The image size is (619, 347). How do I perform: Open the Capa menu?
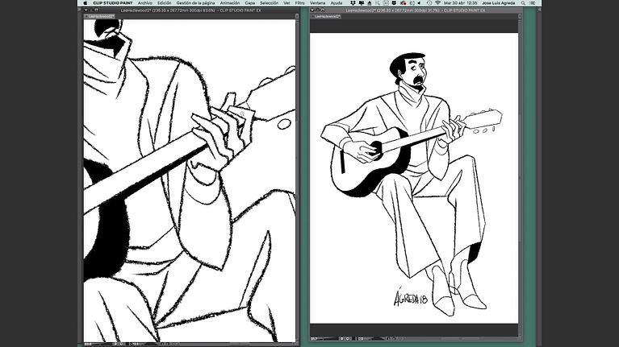pos(249,3)
